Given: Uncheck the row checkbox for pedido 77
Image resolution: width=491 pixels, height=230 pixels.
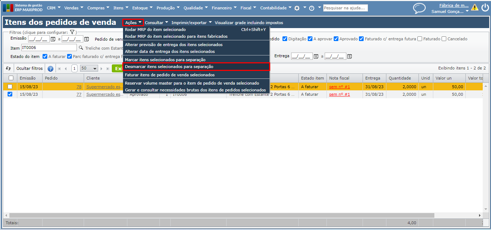Looking at the screenshot, I should 10,94.
